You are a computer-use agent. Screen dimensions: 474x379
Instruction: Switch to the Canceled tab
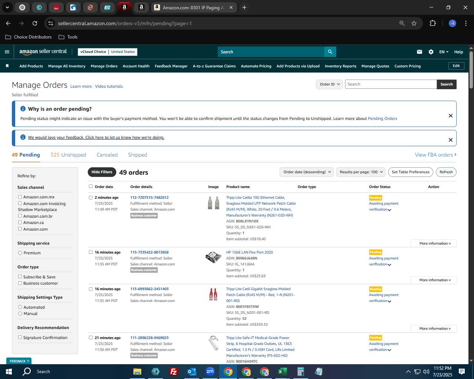107,155
